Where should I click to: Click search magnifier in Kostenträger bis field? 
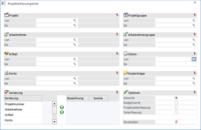pos(194,83)
